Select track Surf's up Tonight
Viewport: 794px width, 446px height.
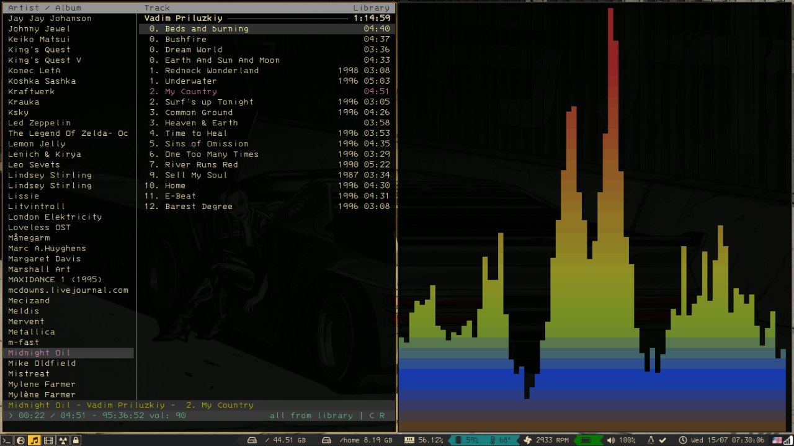click(267, 102)
